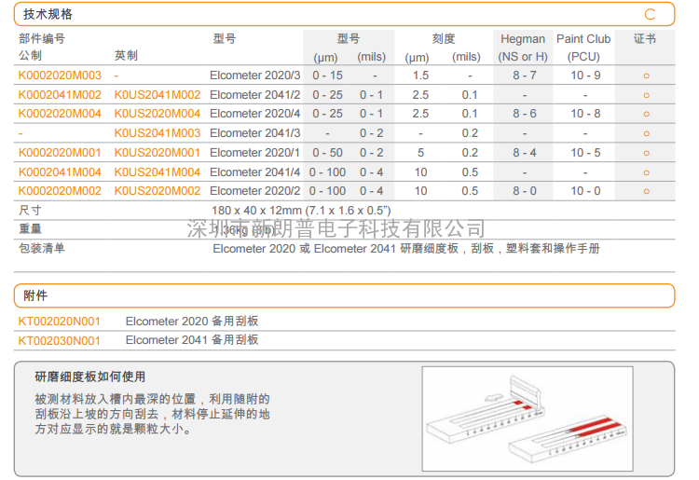
Task: Click the Hegman column header
Action: point(523,48)
